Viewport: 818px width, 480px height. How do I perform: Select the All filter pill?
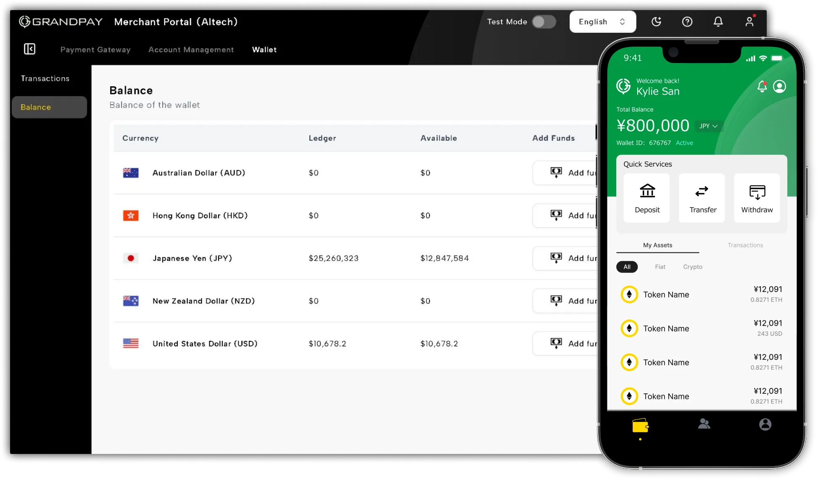click(627, 267)
